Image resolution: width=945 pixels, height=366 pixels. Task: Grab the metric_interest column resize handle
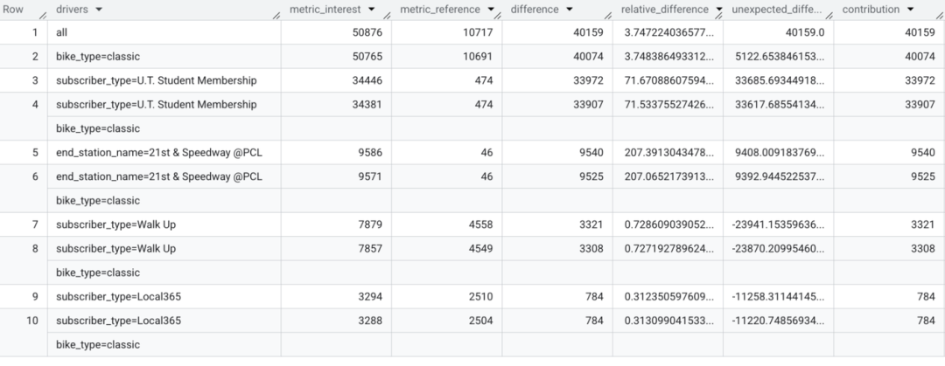click(387, 16)
